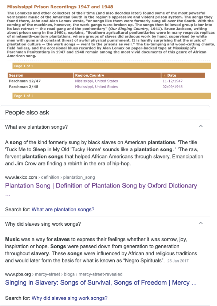Image resolution: width=217 pixels, height=306 pixels.
Task: Open the Parchman 2/48 session
Action: (23, 86)
